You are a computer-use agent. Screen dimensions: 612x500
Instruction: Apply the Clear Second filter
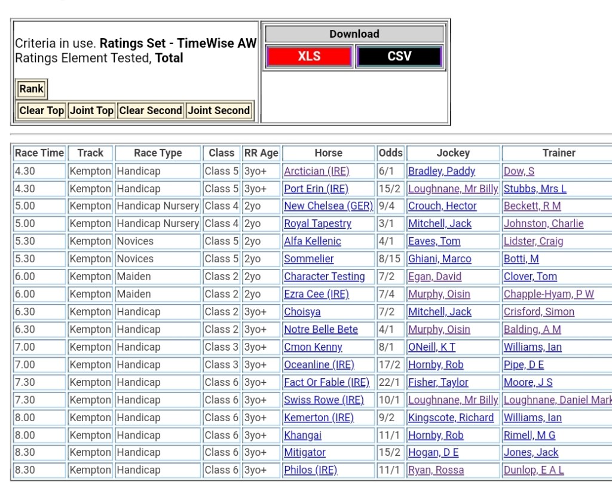150,111
